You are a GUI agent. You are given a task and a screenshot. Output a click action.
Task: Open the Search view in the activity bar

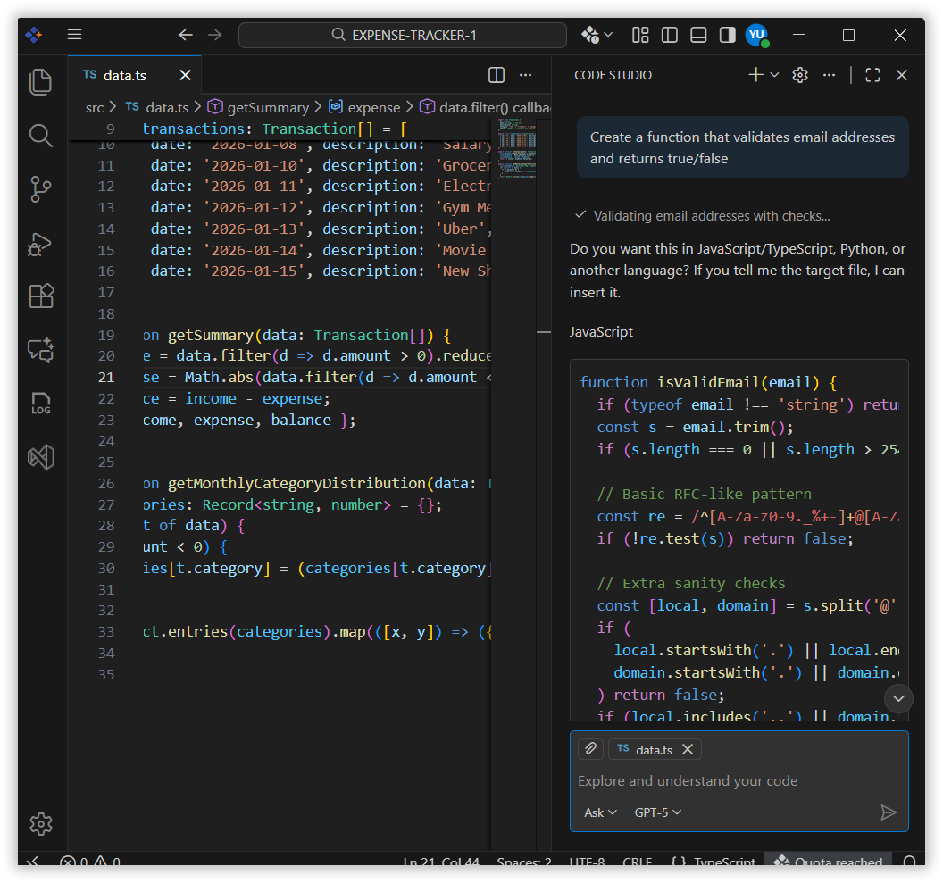(40, 136)
